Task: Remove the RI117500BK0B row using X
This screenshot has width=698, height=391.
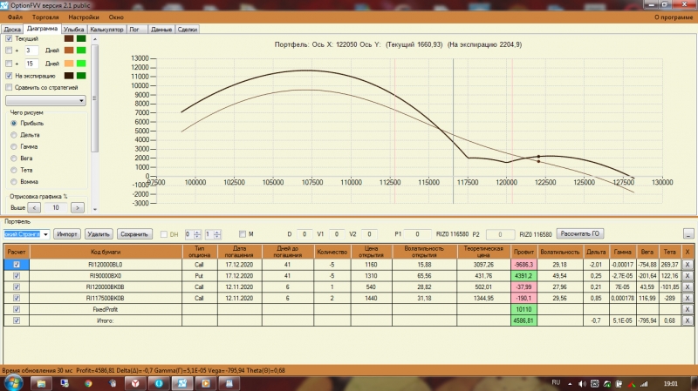Action: click(687, 298)
